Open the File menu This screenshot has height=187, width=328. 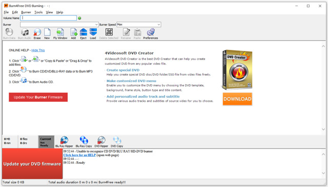point(6,12)
